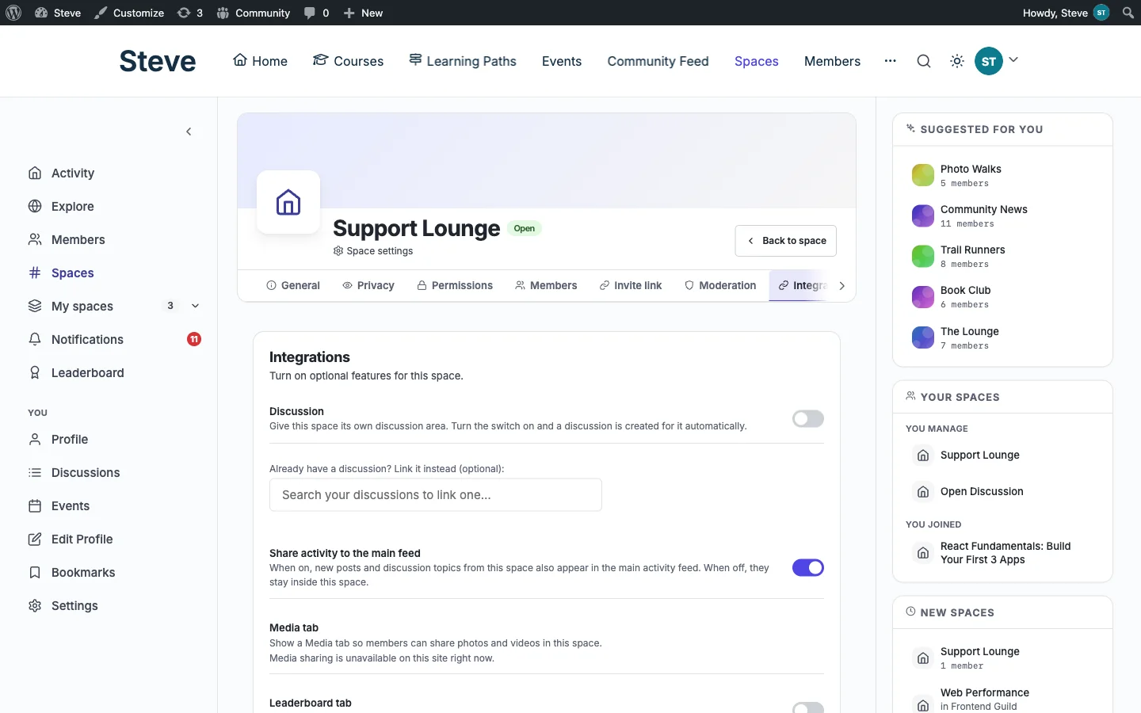This screenshot has width=1141, height=713.
Task: Open the WordPress logo menu
Action: pyautogui.click(x=13, y=13)
